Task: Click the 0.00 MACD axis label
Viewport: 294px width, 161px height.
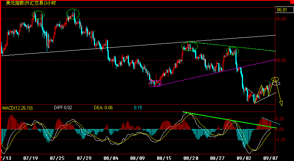Action: point(281,129)
